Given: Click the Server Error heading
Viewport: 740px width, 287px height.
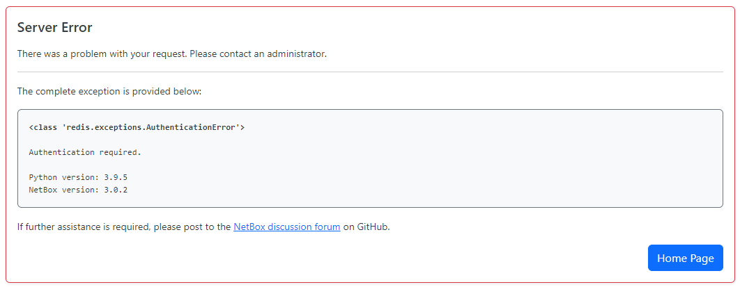Looking at the screenshot, I should [55, 27].
